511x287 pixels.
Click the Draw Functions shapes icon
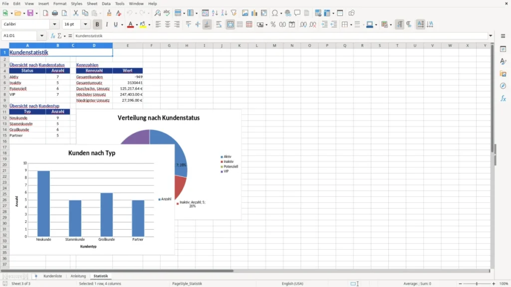coord(351,13)
